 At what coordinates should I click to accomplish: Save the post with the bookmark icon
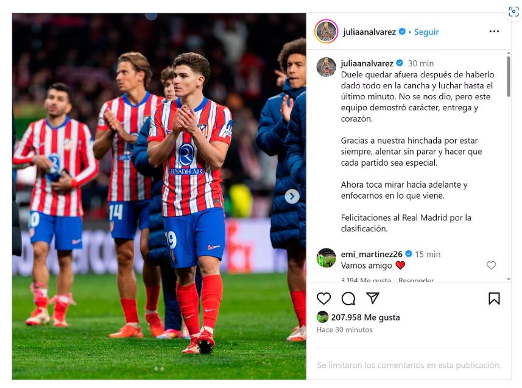click(x=494, y=298)
